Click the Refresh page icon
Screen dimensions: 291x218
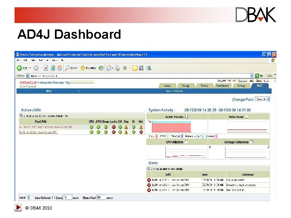coord(53,68)
